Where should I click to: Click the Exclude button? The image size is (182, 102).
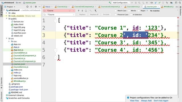coord(106,14)
